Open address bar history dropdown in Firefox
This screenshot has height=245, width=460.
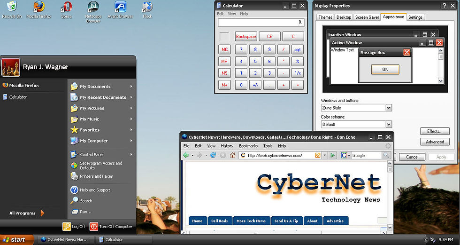(325, 155)
